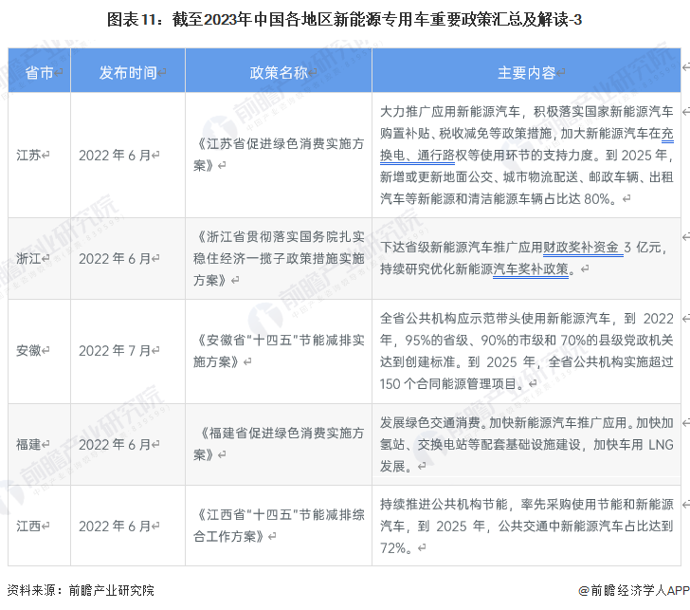Click the 福建 province cell
Viewport: 690px width, 610px height.
(30, 443)
